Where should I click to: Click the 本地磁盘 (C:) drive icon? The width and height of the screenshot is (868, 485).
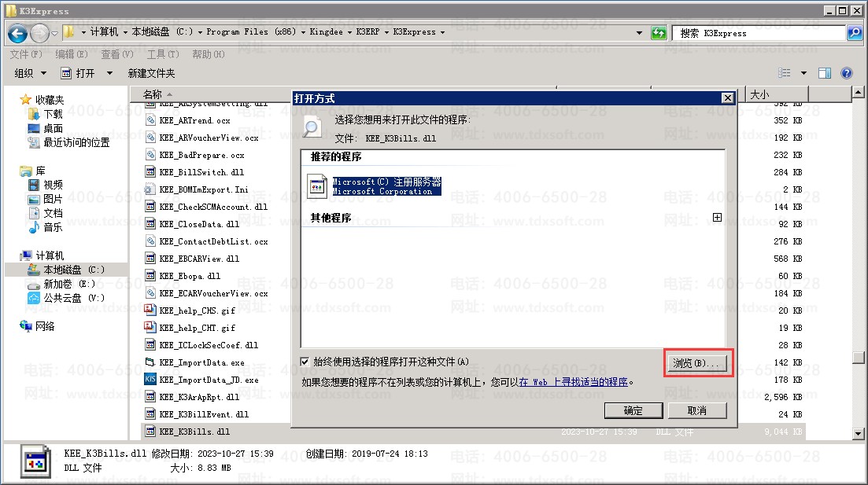[35, 270]
